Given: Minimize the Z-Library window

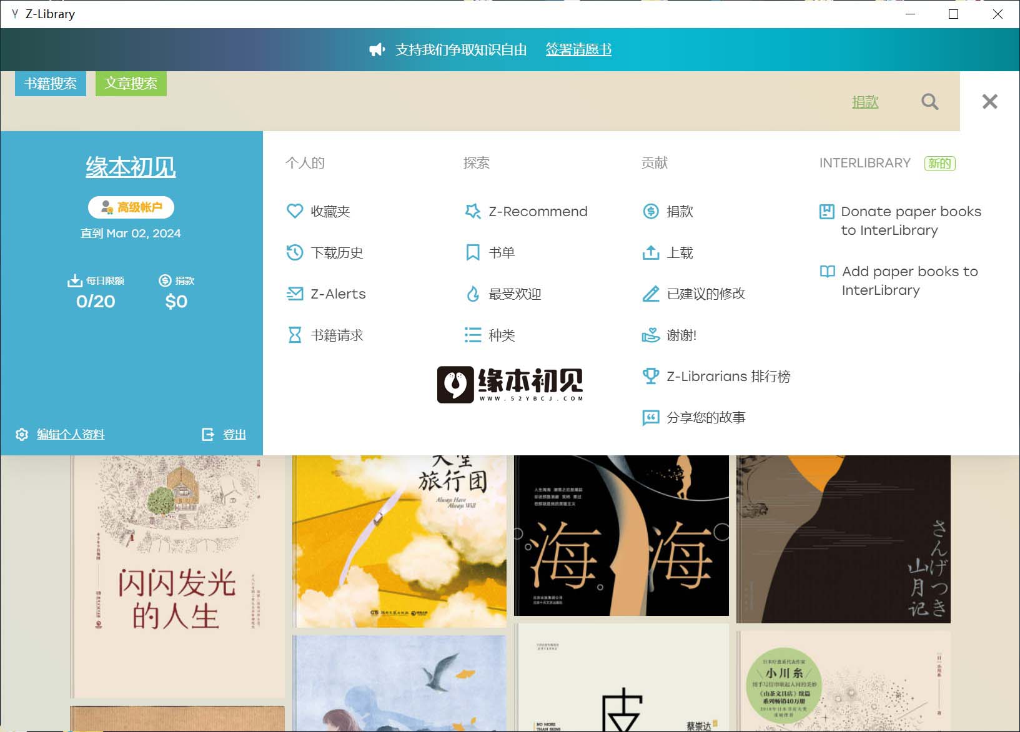Looking at the screenshot, I should [910, 14].
